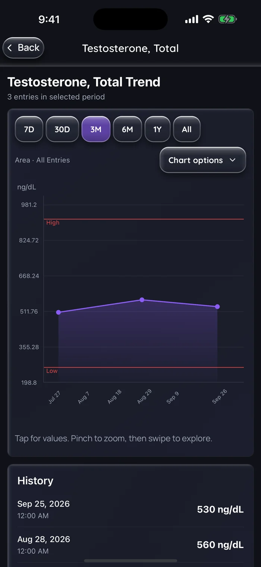Tap the Aug 18 axis date
261x567 pixels.
tap(114, 397)
